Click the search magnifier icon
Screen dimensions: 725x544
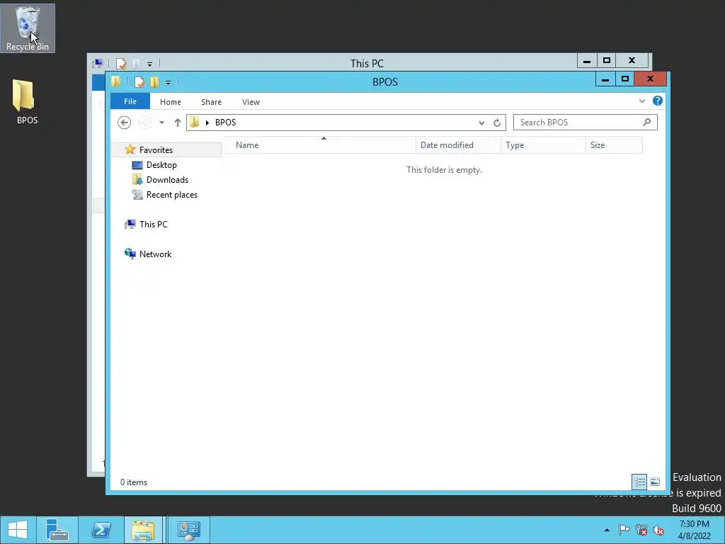646,122
